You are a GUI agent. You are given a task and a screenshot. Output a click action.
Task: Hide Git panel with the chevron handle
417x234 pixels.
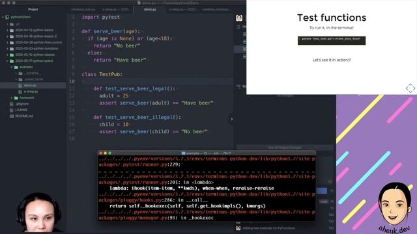click(231, 120)
